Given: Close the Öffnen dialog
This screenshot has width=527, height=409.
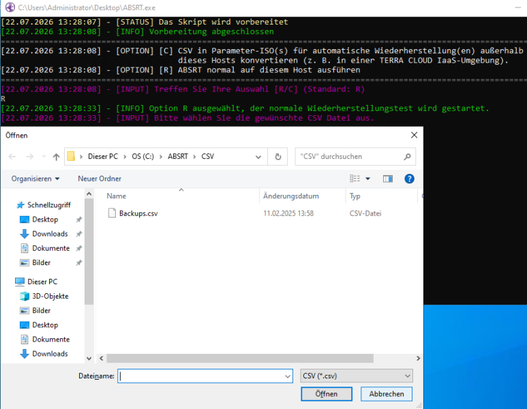Looking at the screenshot, I should (414, 135).
